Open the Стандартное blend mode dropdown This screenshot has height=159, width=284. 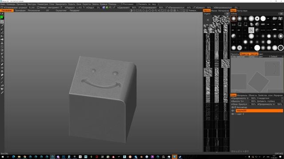click(x=269, y=98)
